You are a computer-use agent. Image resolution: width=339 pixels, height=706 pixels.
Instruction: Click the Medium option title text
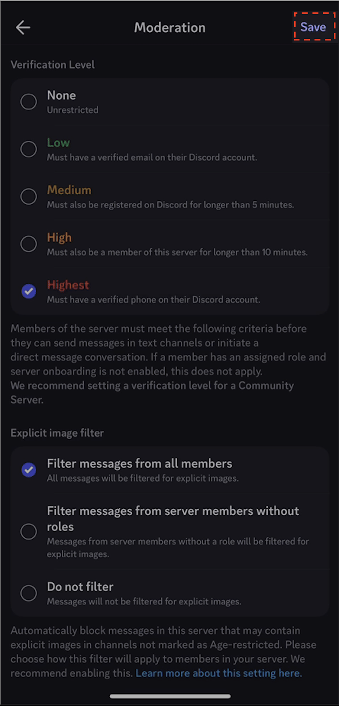[x=69, y=190]
